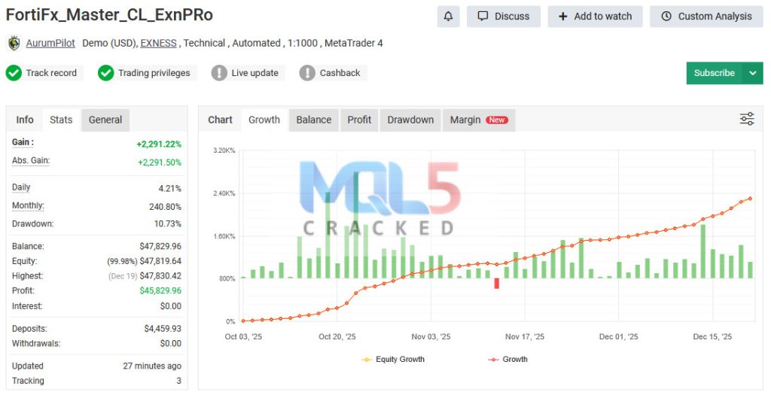This screenshot has width=771, height=395.
Task: Click the first growth data point at 0%
Action: tap(243, 321)
